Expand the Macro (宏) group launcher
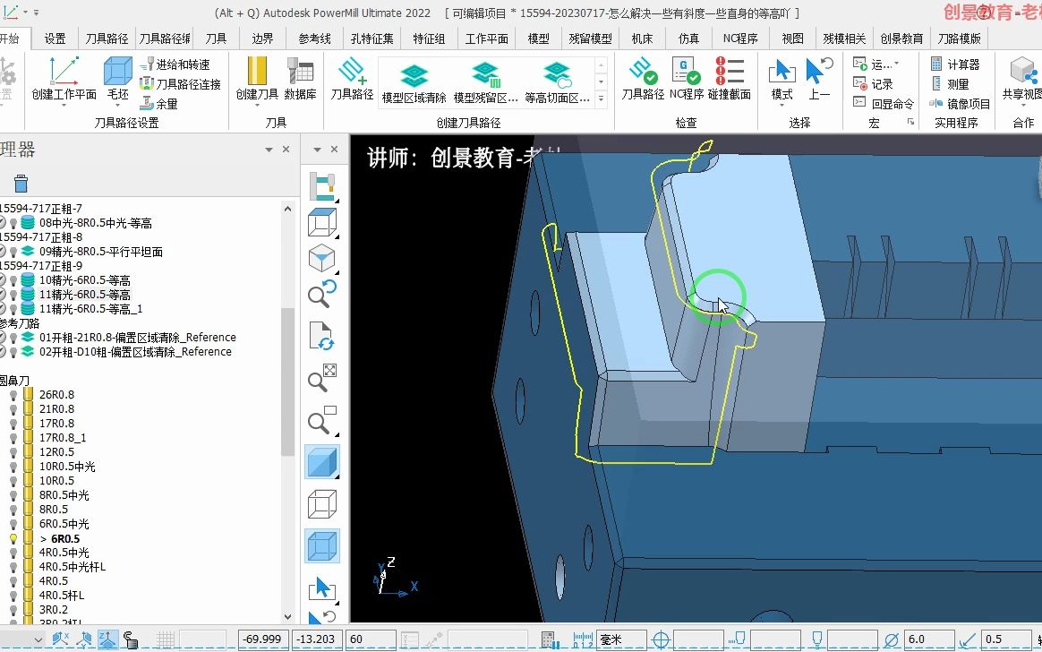Image resolution: width=1042 pixels, height=652 pixels. 911,123
